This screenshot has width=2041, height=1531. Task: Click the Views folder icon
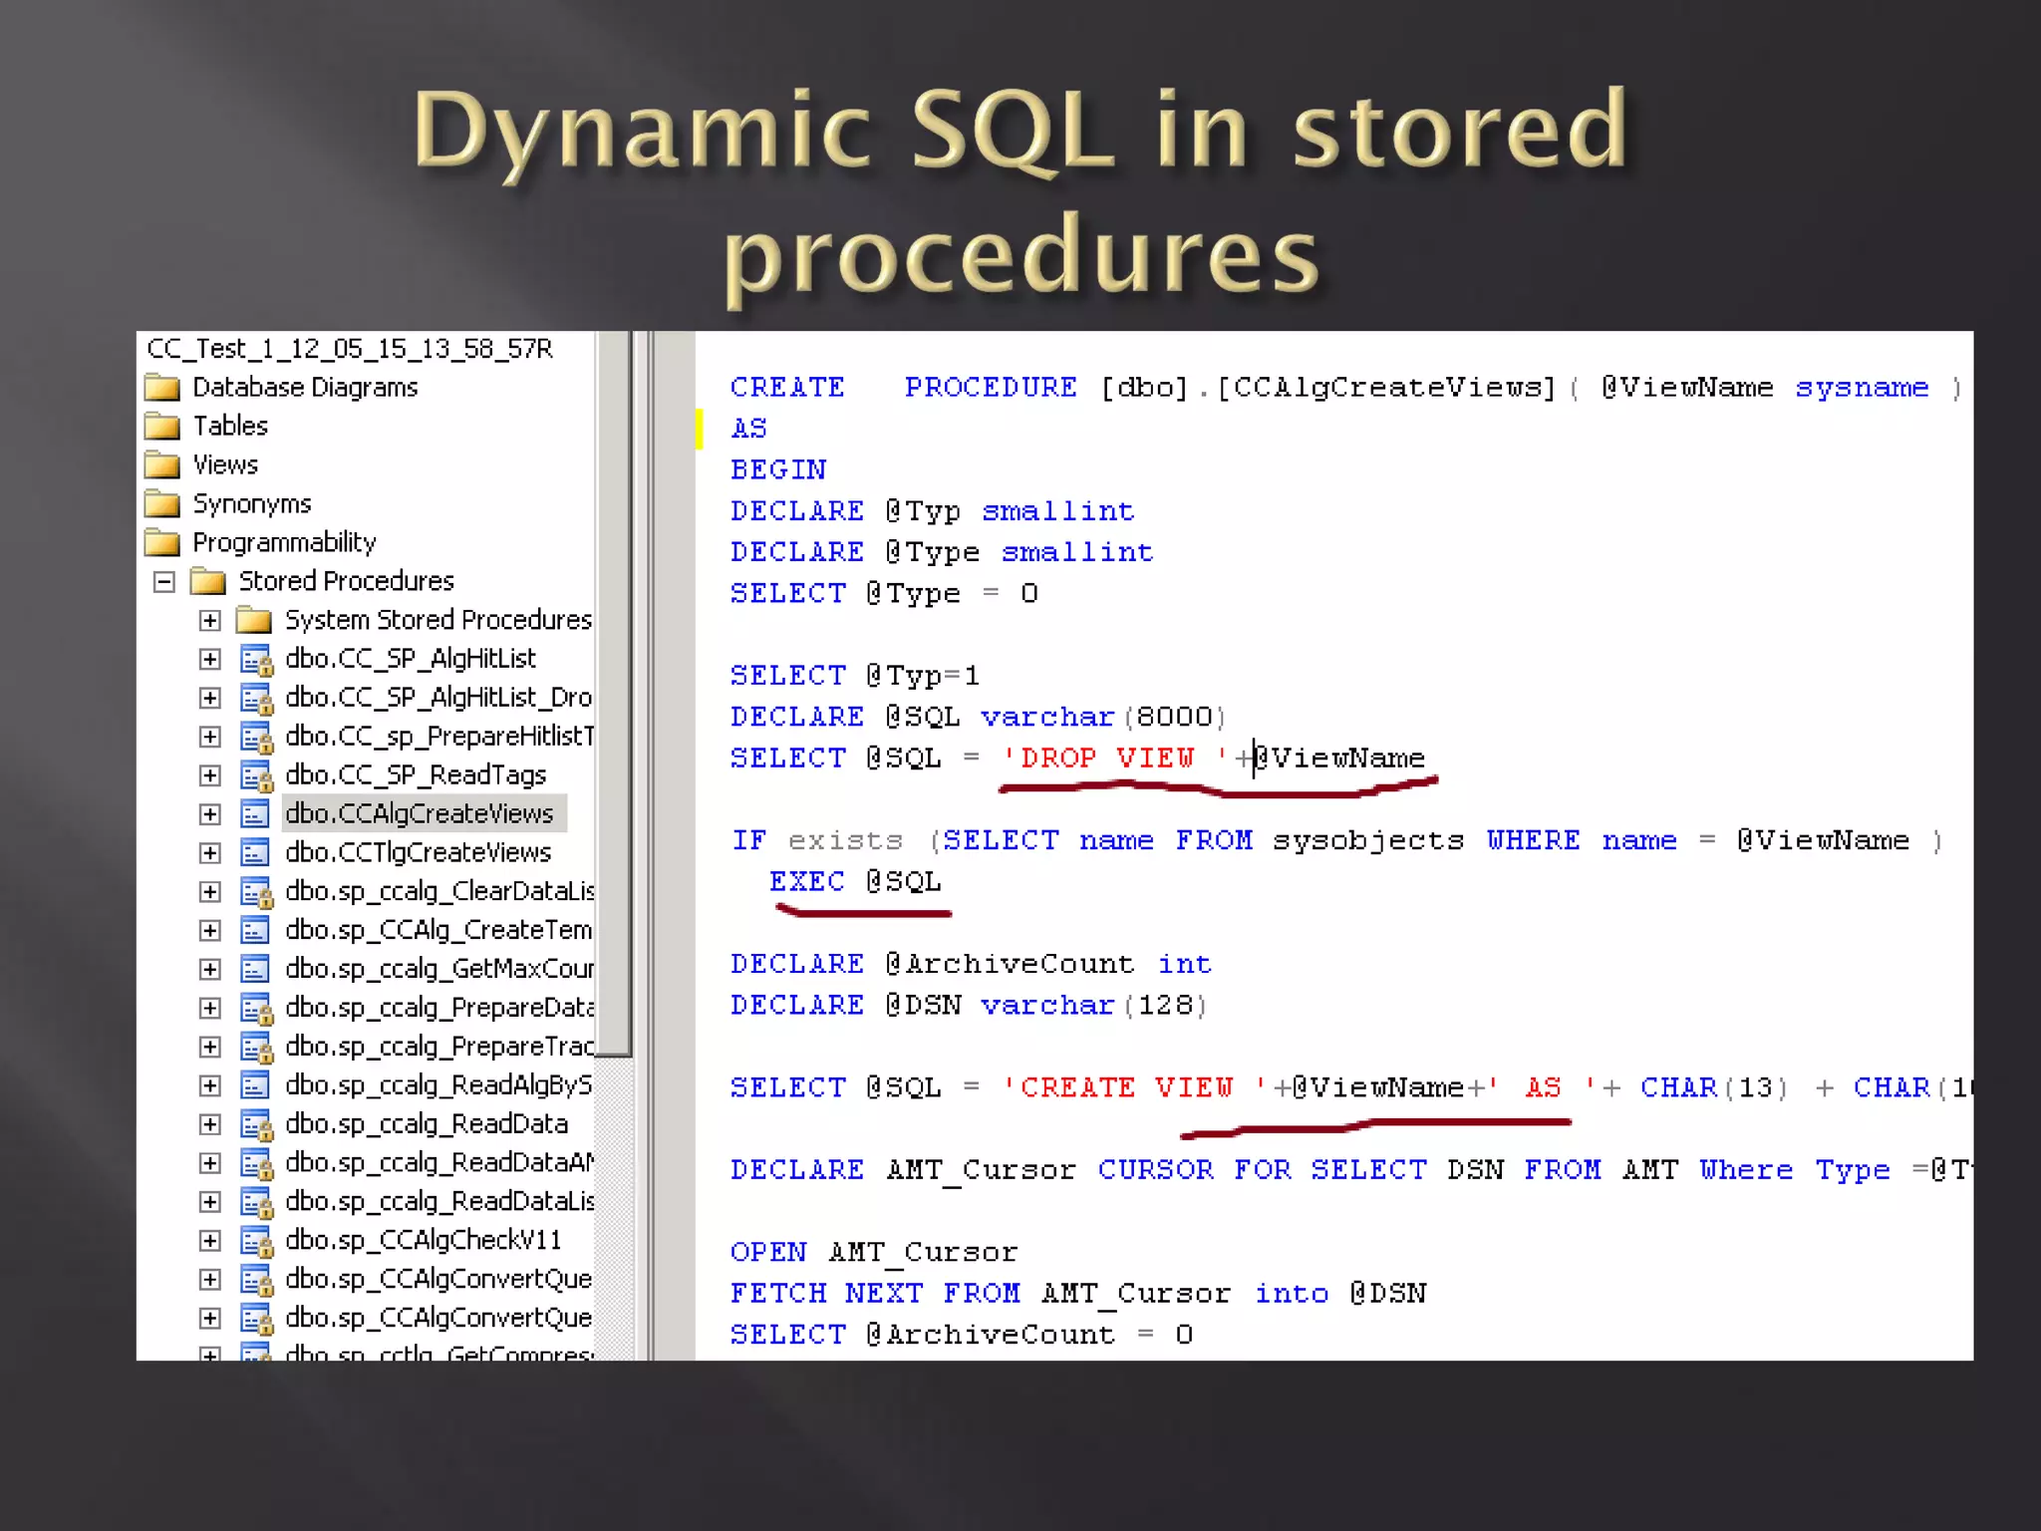161,465
